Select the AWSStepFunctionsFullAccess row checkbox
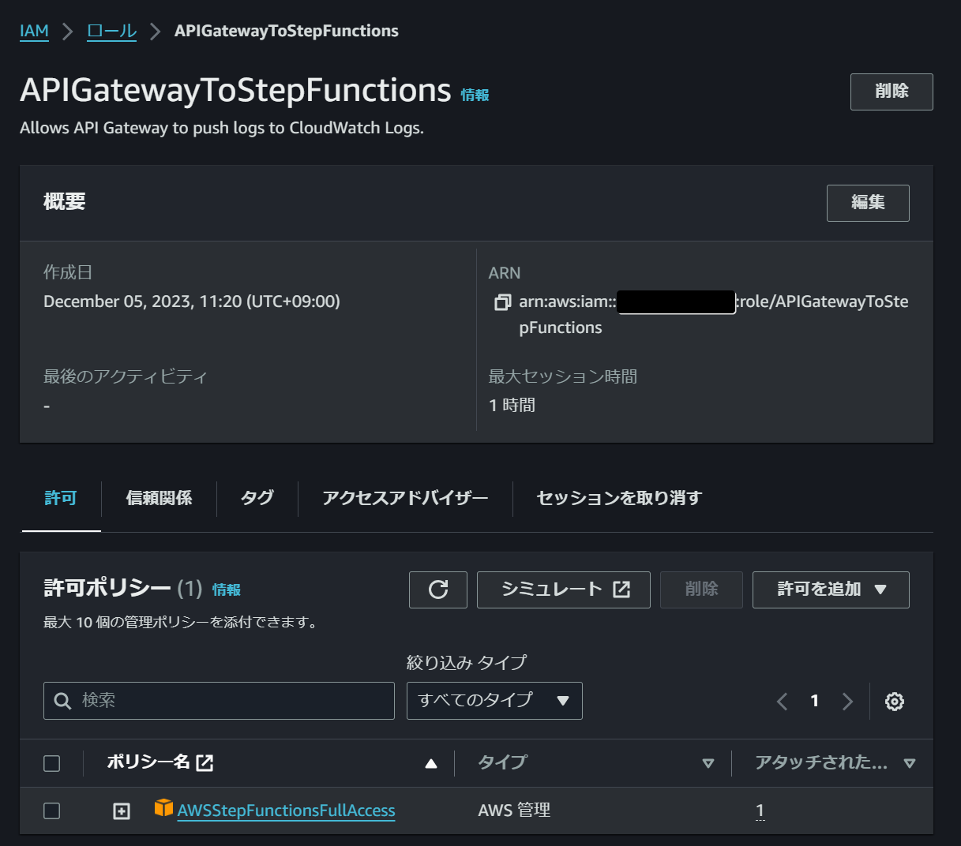The width and height of the screenshot is (961, 846). coord(51,810)
